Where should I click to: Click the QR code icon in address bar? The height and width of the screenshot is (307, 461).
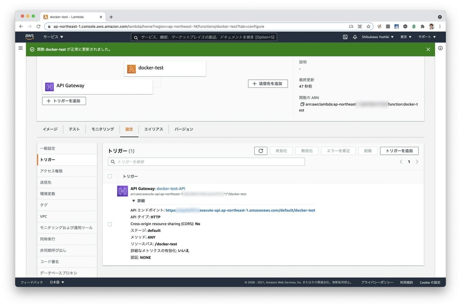(360, 26)
